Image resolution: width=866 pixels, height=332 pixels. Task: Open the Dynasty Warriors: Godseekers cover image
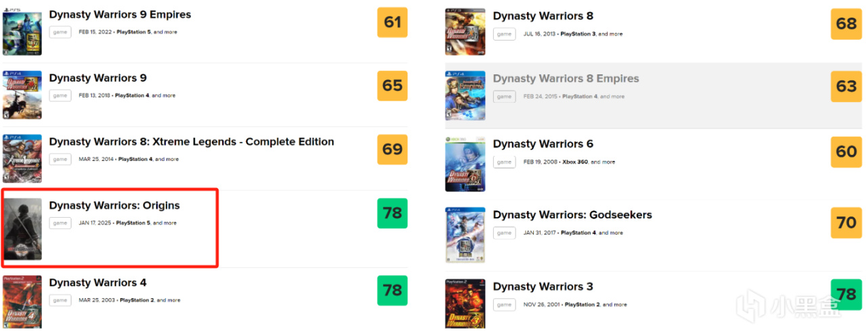point(465,235)
